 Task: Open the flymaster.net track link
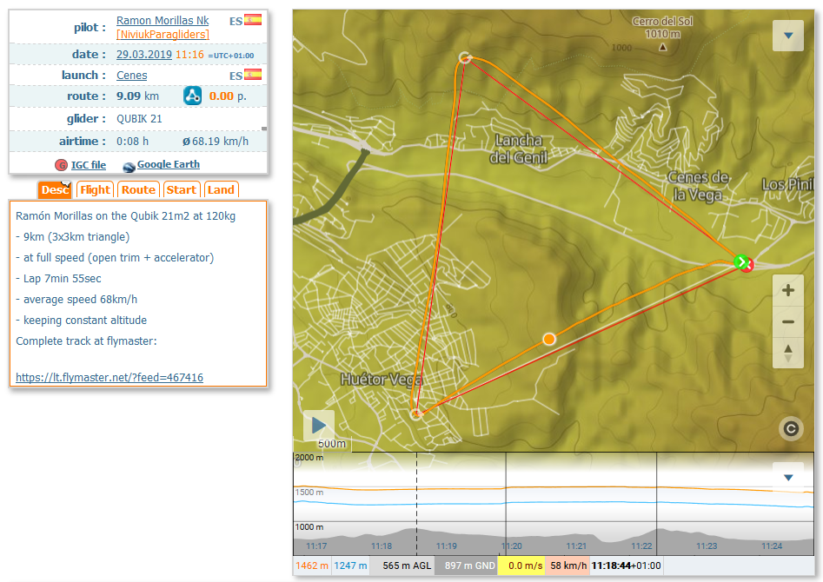coord(110,378)
